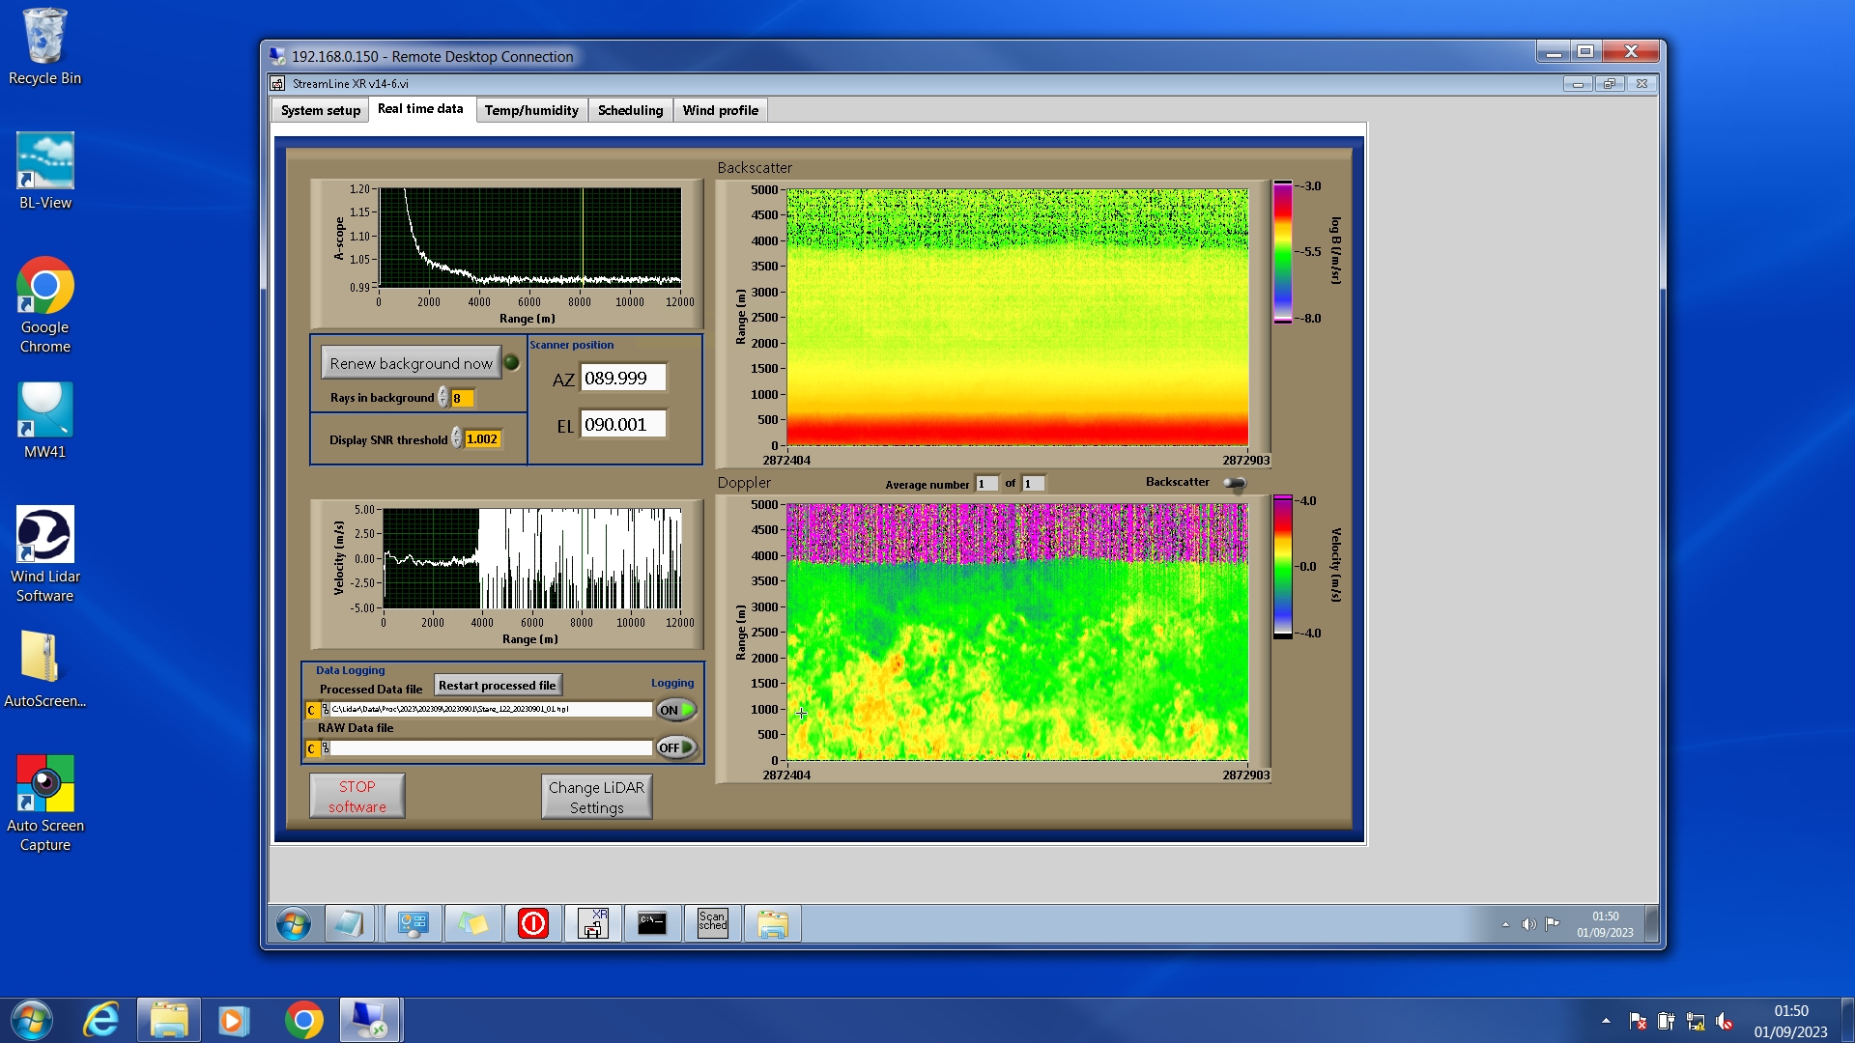Open StreamLine XR icon in remote taskbar
This screenshot has width=1855, height=1043.
592,923
